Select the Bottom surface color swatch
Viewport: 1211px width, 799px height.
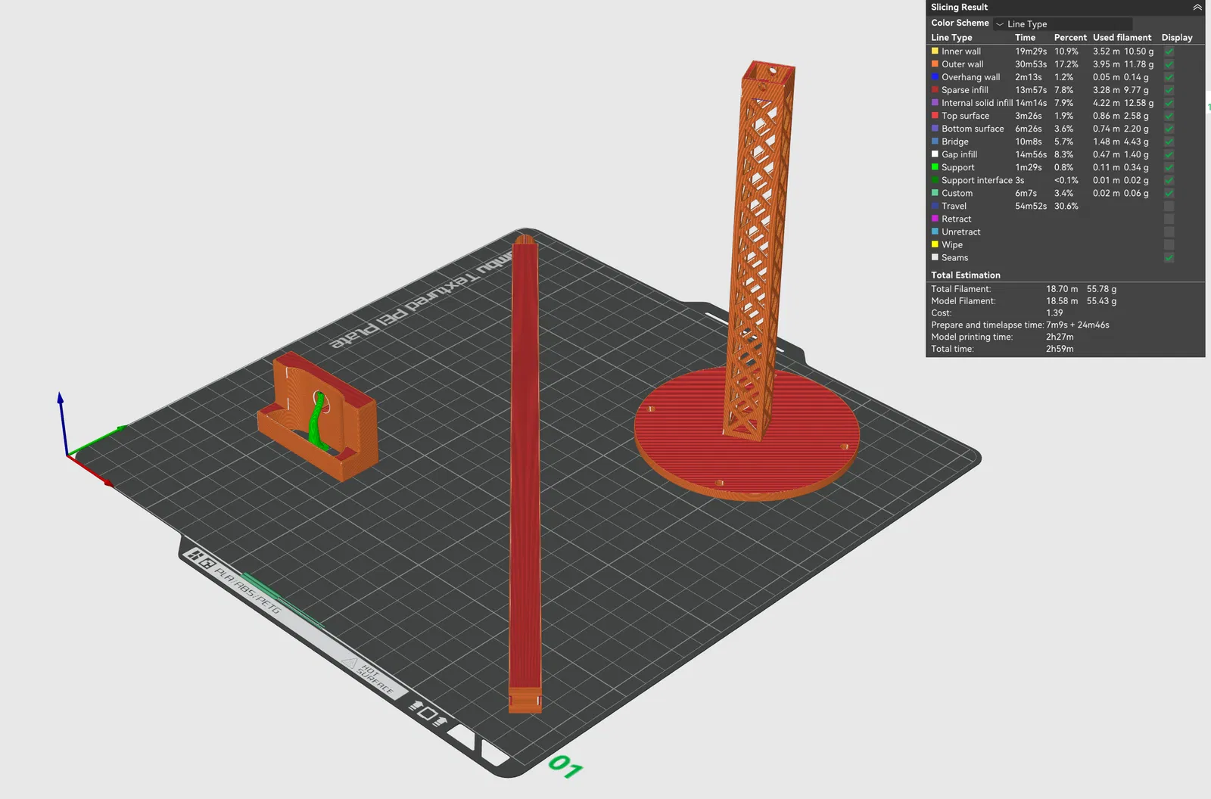(x=935, y=129)
